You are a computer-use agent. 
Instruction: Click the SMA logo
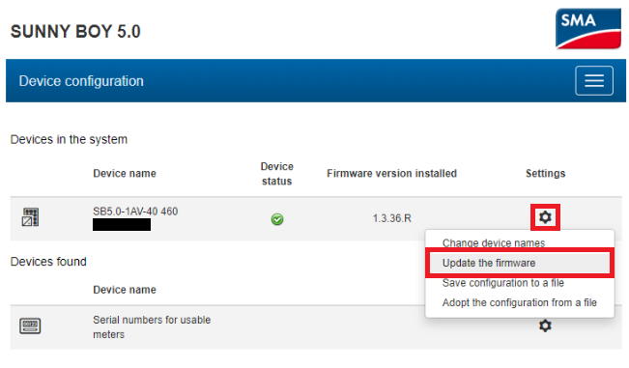[588, 28]
